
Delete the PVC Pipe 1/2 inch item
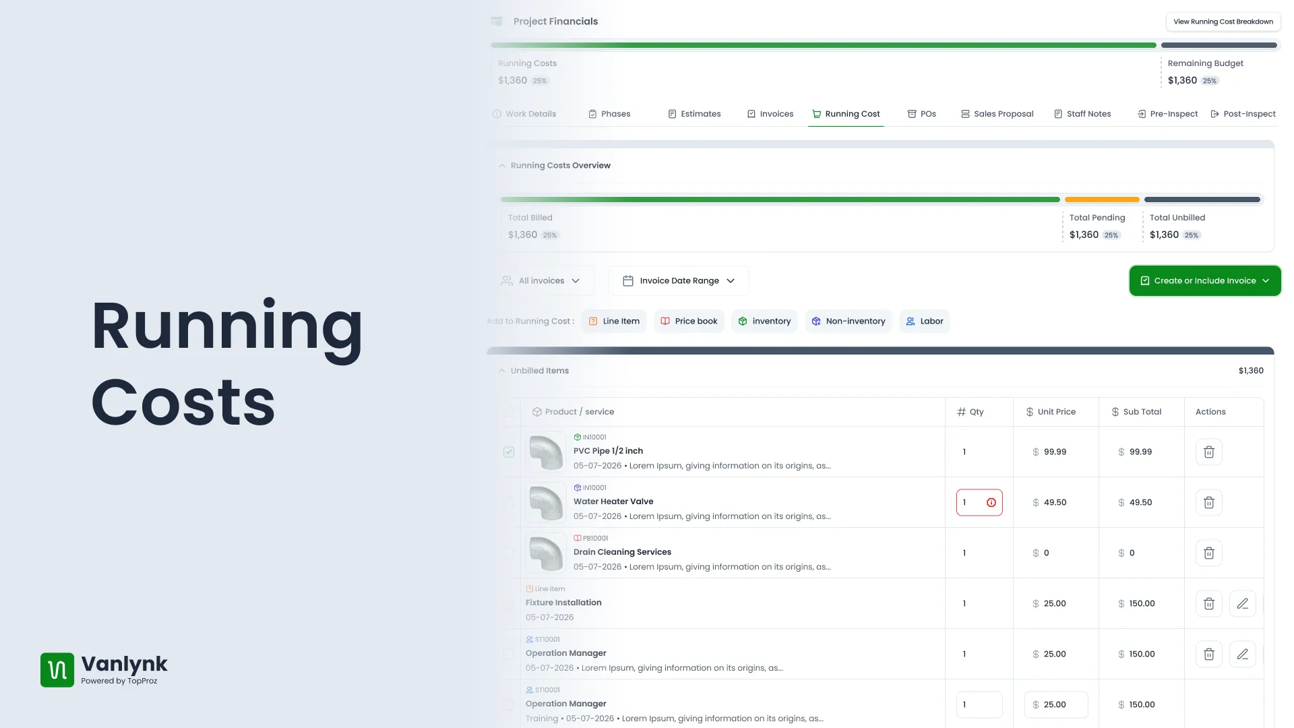(x=1208, y=452)
